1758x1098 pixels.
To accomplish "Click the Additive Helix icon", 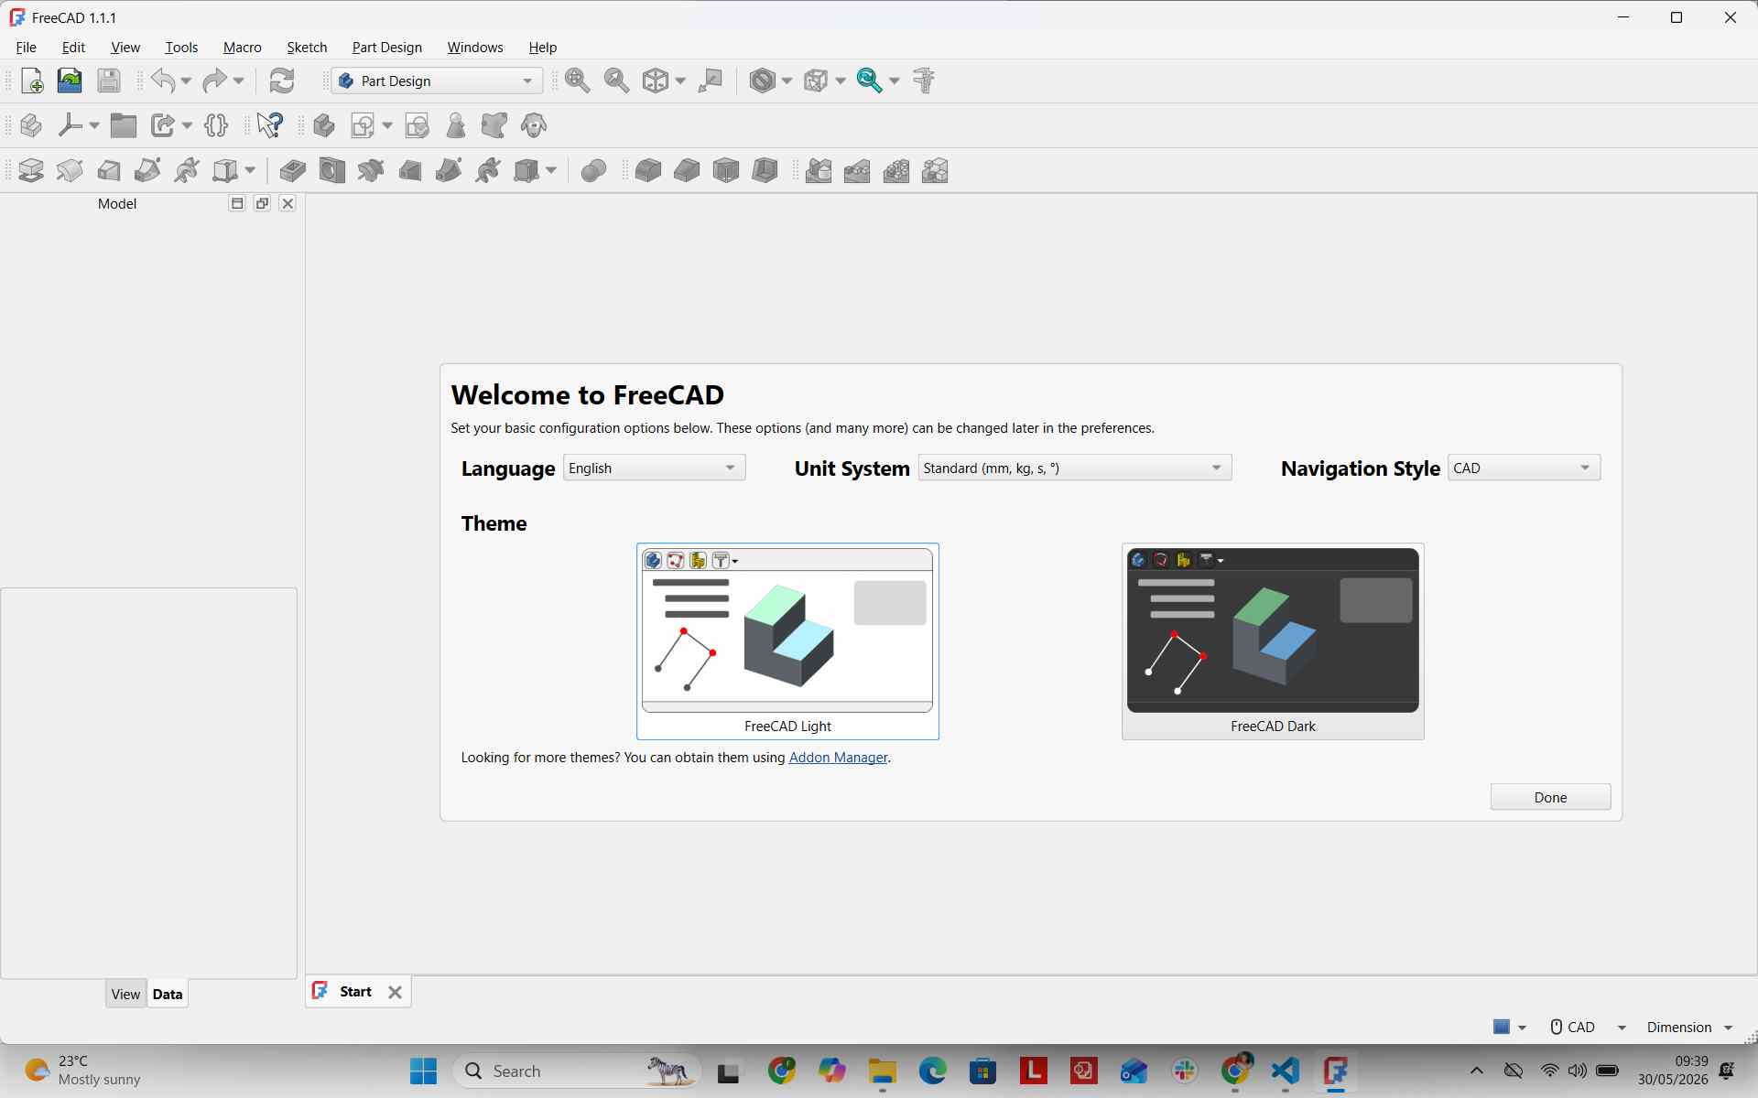I will (x=187, y=171).
